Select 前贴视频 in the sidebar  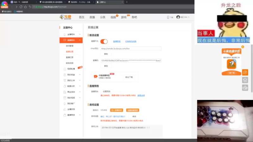click(70, 63)
